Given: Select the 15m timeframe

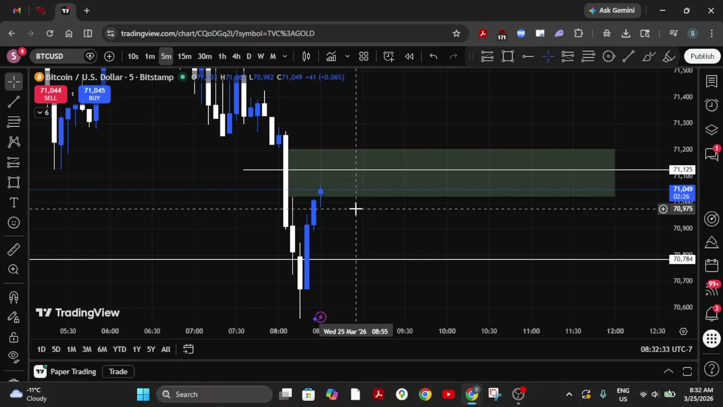Looking at the screenshot, I should click(x=184, y=56).
